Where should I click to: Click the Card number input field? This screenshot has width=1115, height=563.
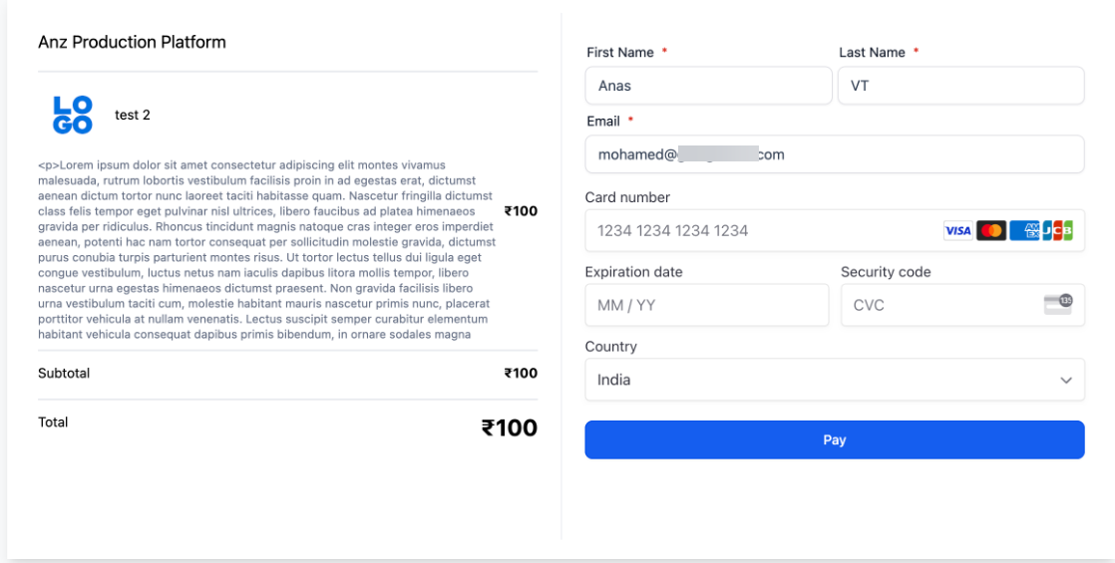[x=758, y=231]
